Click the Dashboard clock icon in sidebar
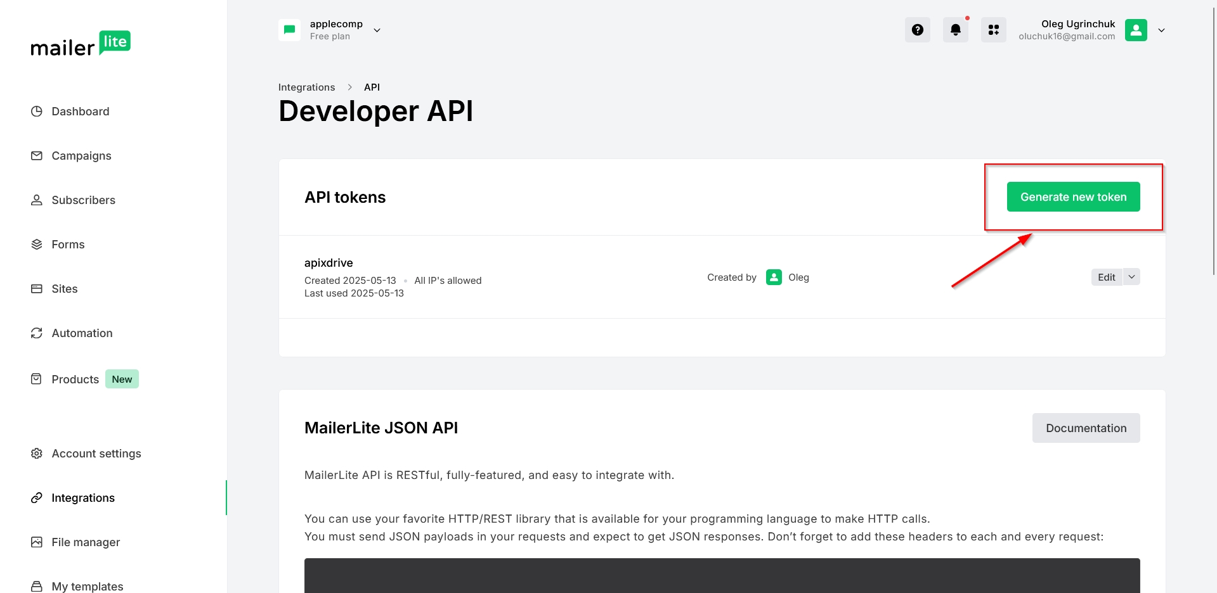1217x593 pixels. coord(37,112)
